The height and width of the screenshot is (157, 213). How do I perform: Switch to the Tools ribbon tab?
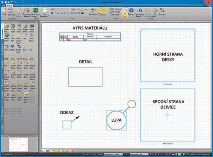click(x=40, y=6)
